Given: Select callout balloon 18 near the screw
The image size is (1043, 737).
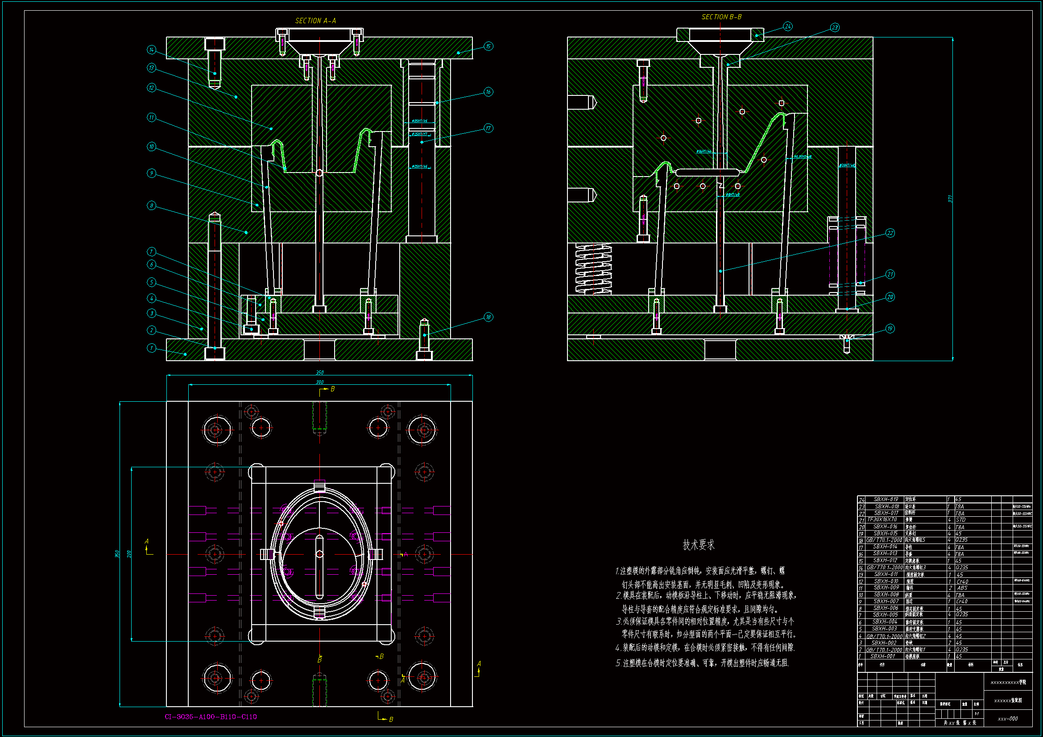Looking at the screenshot, I should click(488, 317).
